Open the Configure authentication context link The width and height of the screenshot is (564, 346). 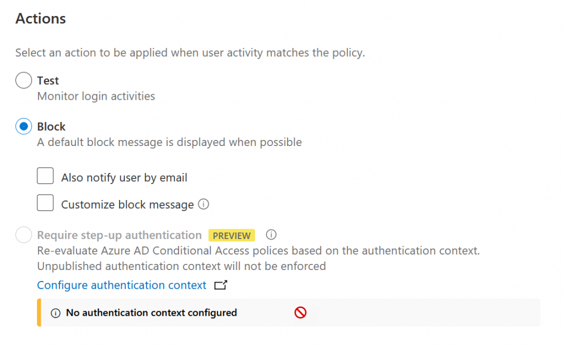[122, 285]
